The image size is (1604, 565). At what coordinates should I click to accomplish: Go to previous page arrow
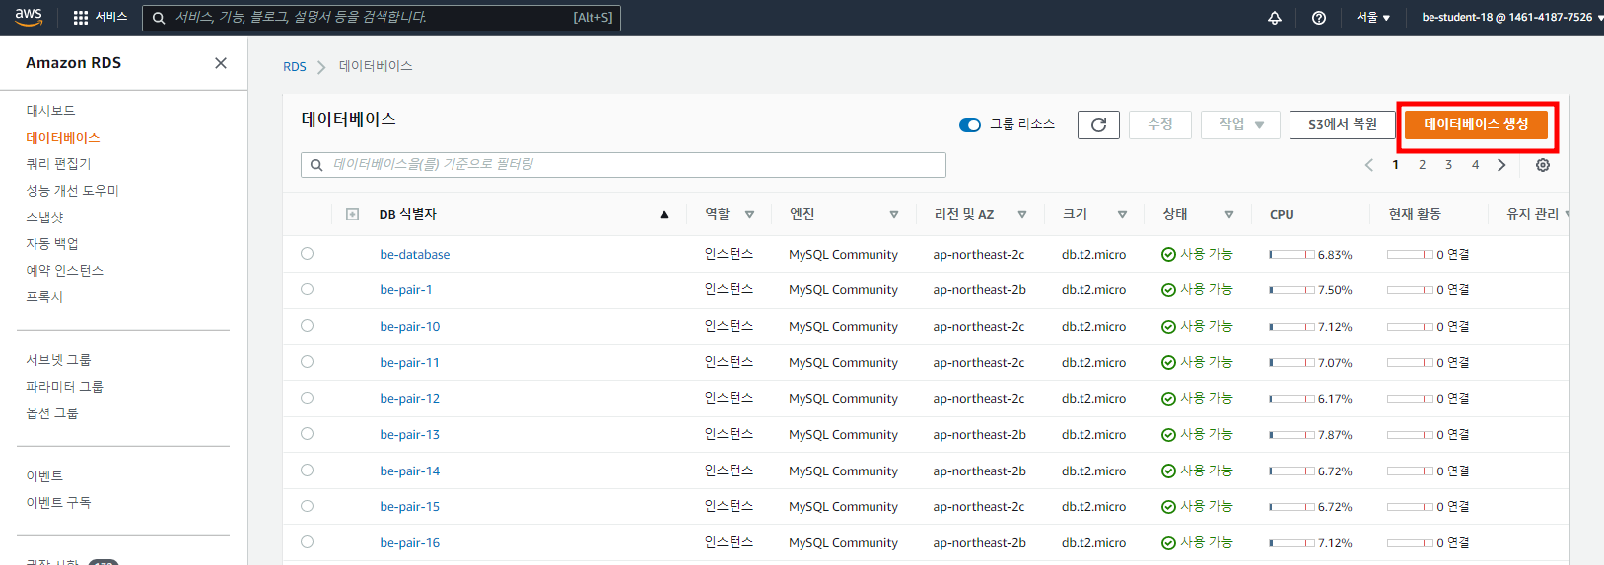click(x=1368, y=165)
